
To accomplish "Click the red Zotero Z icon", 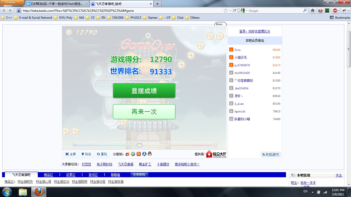I will 320,11.
